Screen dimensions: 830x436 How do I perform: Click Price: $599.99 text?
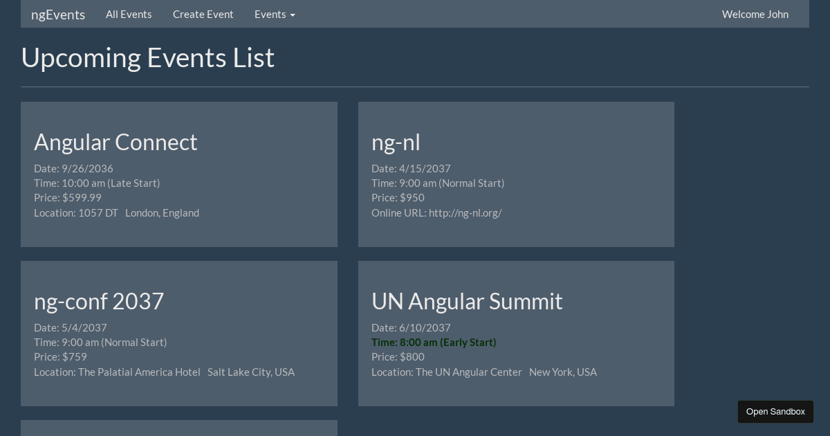click(x=68, y=197)
